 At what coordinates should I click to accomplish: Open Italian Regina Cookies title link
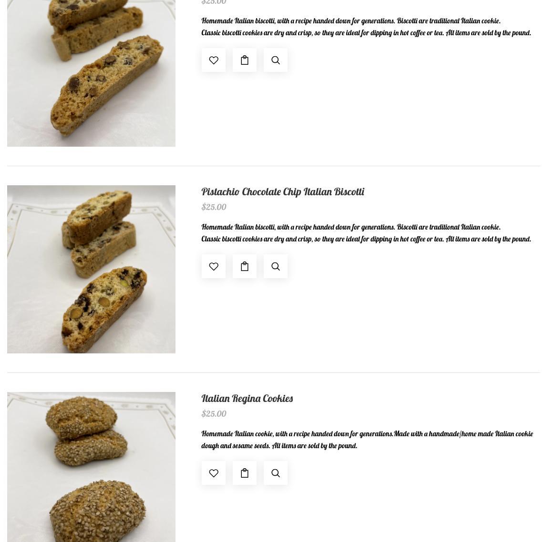247,399
